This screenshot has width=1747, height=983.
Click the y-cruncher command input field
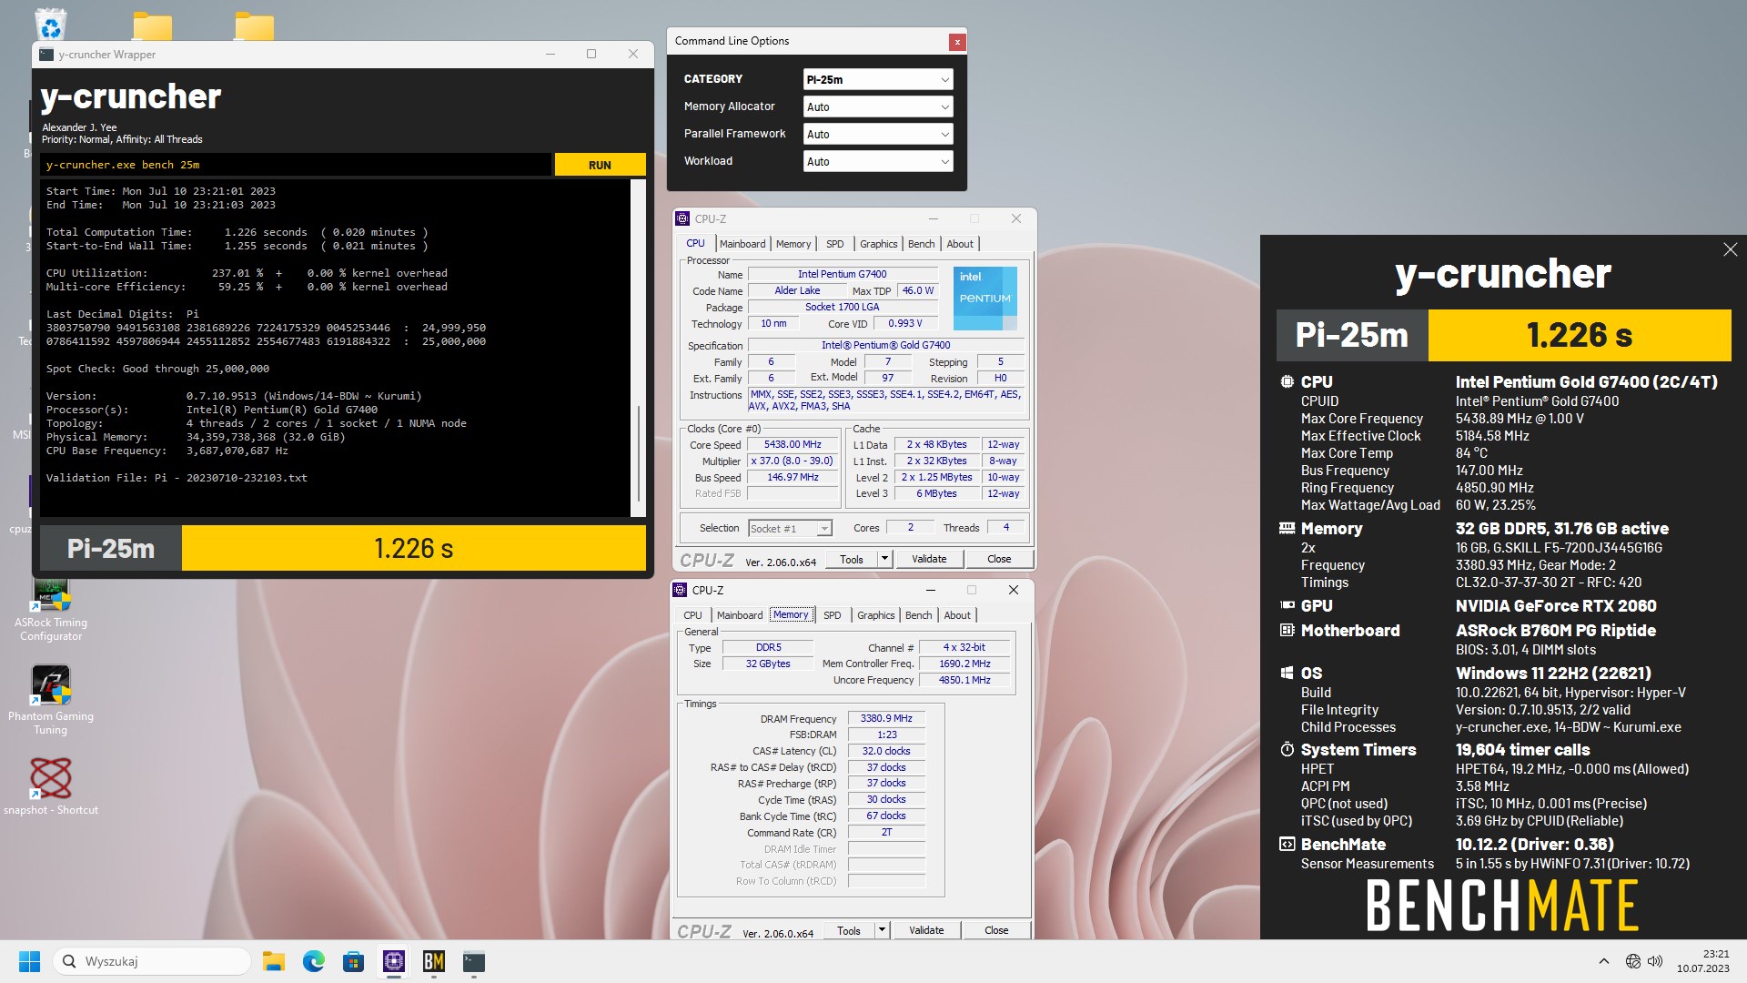[296, 165]
